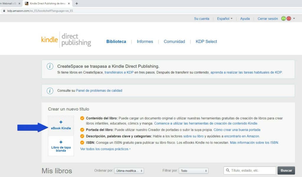The width and height of the screenshot is (302, 177).
Task: Switch to the Webmail browser tab
Action: (x=8, y=4)
